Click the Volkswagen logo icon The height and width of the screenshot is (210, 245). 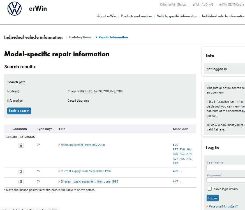pos(15,9)
